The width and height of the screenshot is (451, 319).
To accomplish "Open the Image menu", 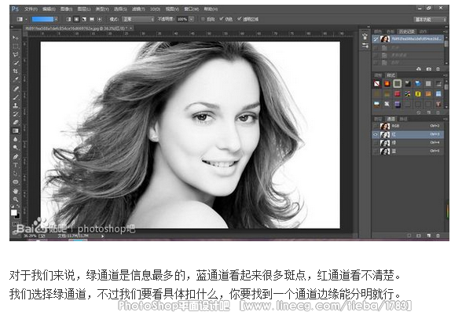I will [67, 9].
